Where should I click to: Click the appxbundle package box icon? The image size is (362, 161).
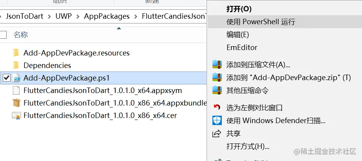point(16,103)
